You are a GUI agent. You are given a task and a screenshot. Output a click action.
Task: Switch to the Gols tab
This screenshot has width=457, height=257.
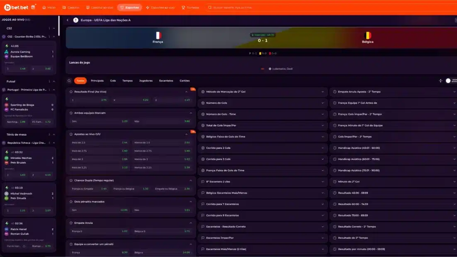[113, 81]
